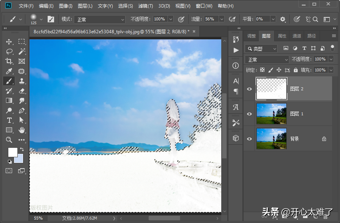Open the brush settings panel toggle

click(x=51, y=19)
